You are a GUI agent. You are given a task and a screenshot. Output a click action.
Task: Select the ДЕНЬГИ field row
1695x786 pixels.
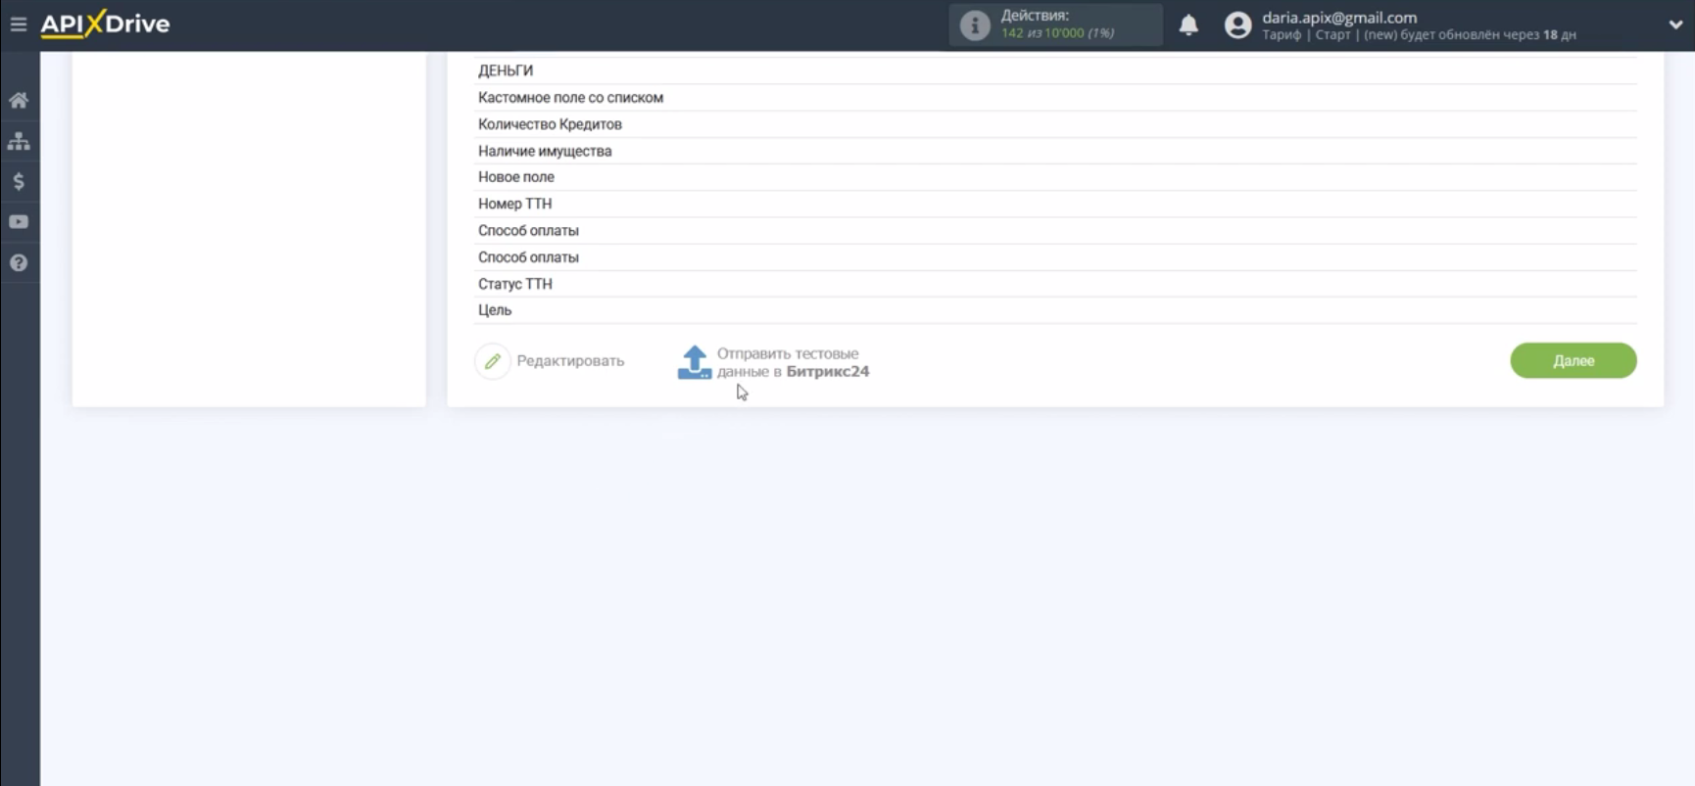click(x=1055, y=70)
